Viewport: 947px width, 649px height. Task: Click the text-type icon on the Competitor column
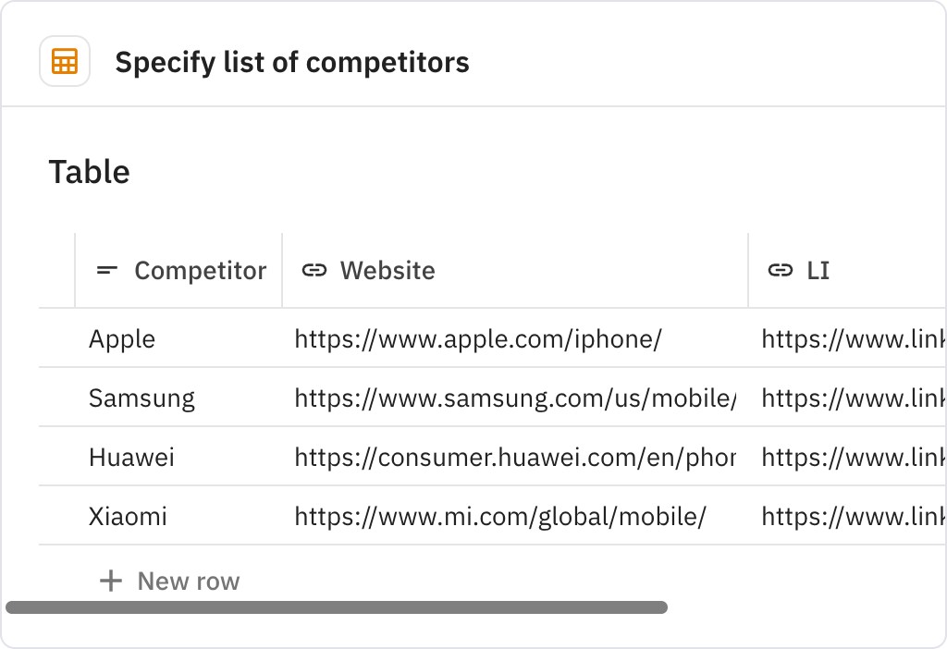click(x=106, y=270)
